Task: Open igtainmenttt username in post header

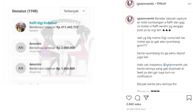Action: pyautogui.click(x=145, y=4)
